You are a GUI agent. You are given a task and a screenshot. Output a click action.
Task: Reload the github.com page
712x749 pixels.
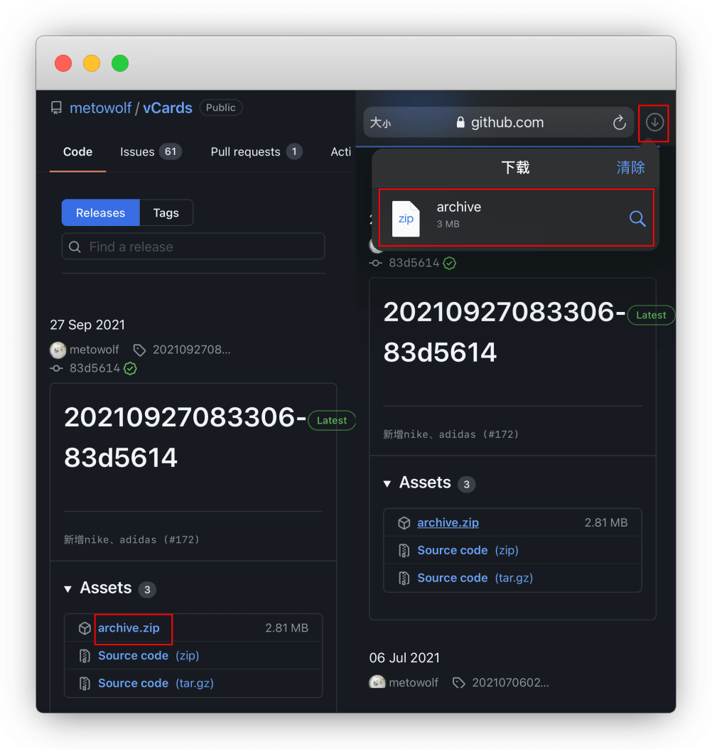(620, 123)
